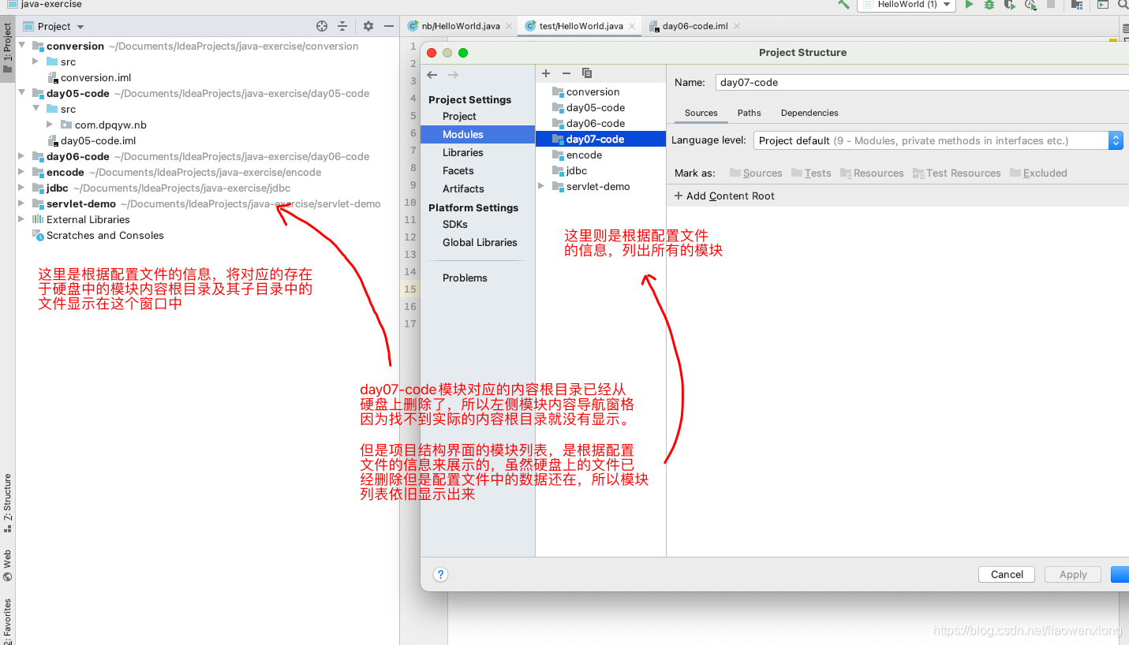The image size is (1129, 645).
Task: Select conversion.iml file in Project tree
Action: [89, 77]
